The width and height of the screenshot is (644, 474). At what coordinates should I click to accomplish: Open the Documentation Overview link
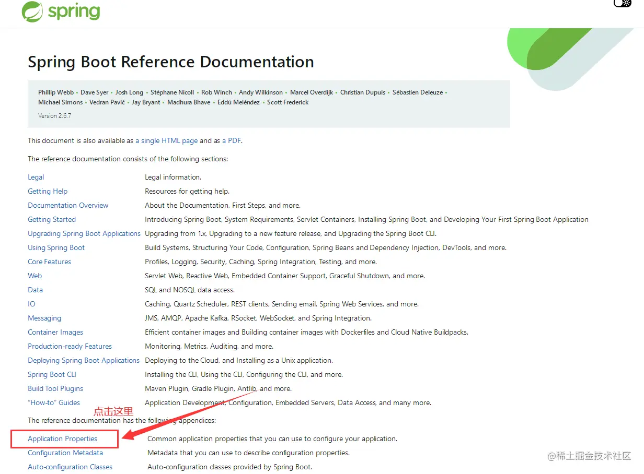point(68,206)
